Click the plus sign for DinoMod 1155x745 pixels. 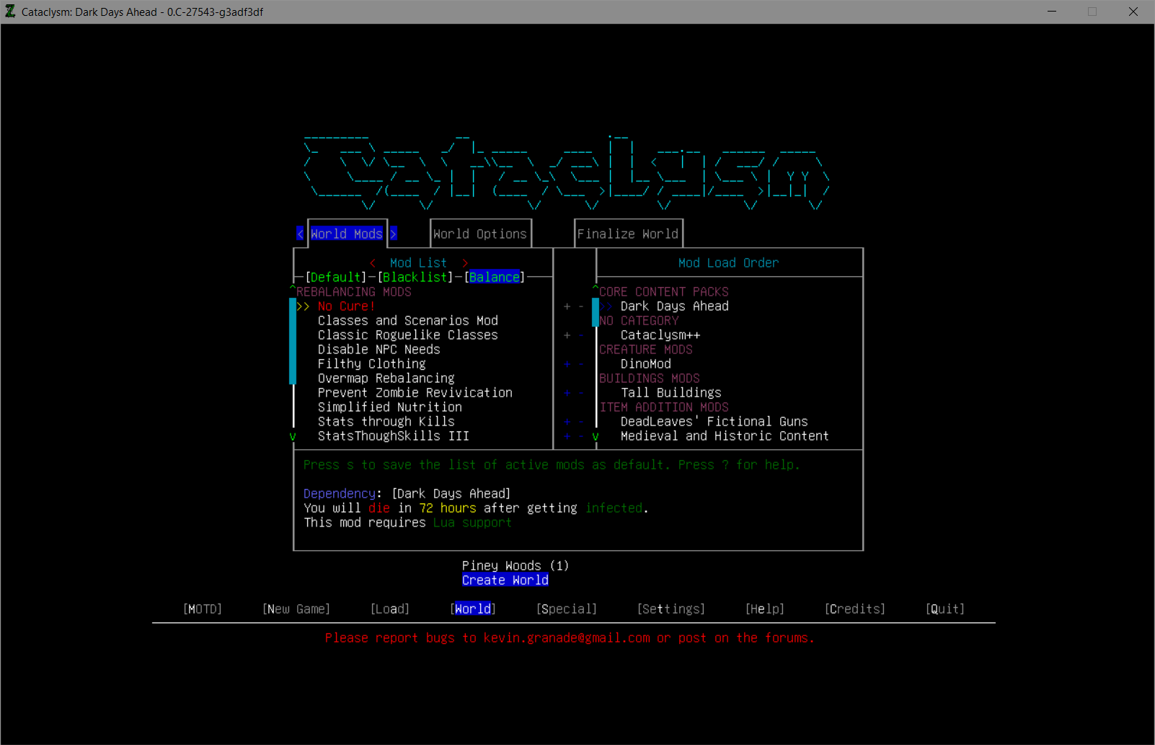tap(567, 364)
